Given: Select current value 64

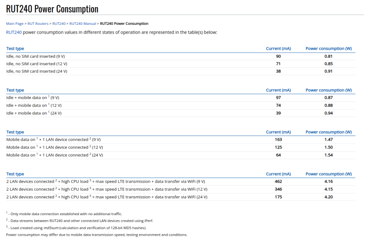Looking at the screenshot, I should coord(278,155).
